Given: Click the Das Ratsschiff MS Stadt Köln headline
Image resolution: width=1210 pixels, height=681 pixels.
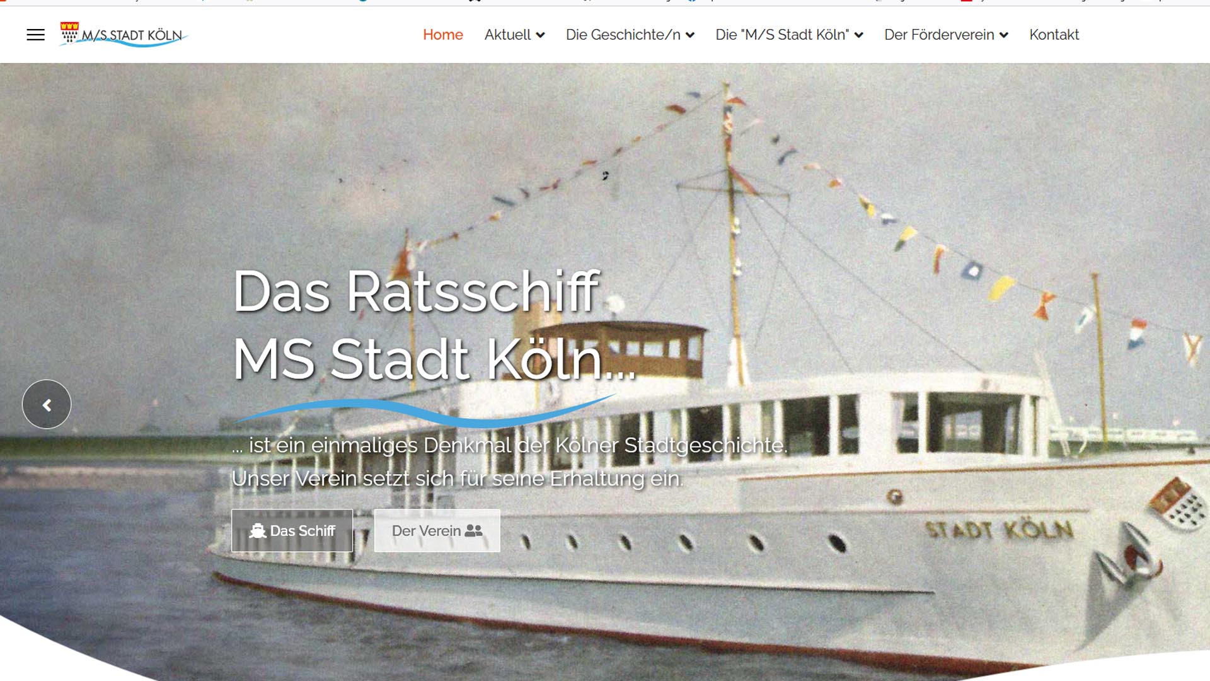Looking at the screenshot, I should click(x=435, y=325).
